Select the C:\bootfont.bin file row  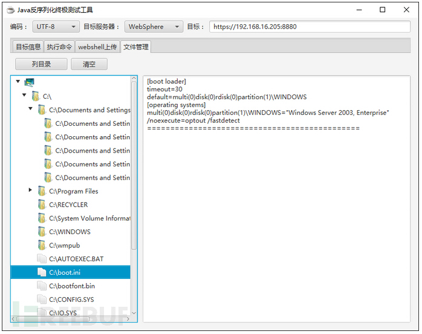[71, 286]
